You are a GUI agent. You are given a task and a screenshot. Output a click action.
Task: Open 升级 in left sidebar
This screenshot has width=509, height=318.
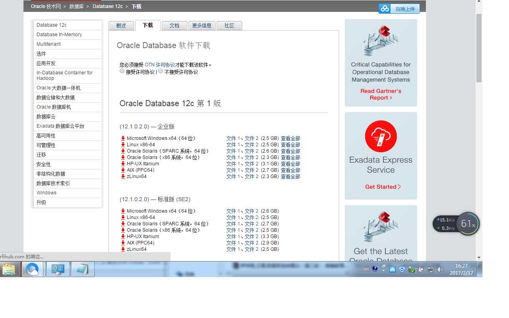pos(68,202)
